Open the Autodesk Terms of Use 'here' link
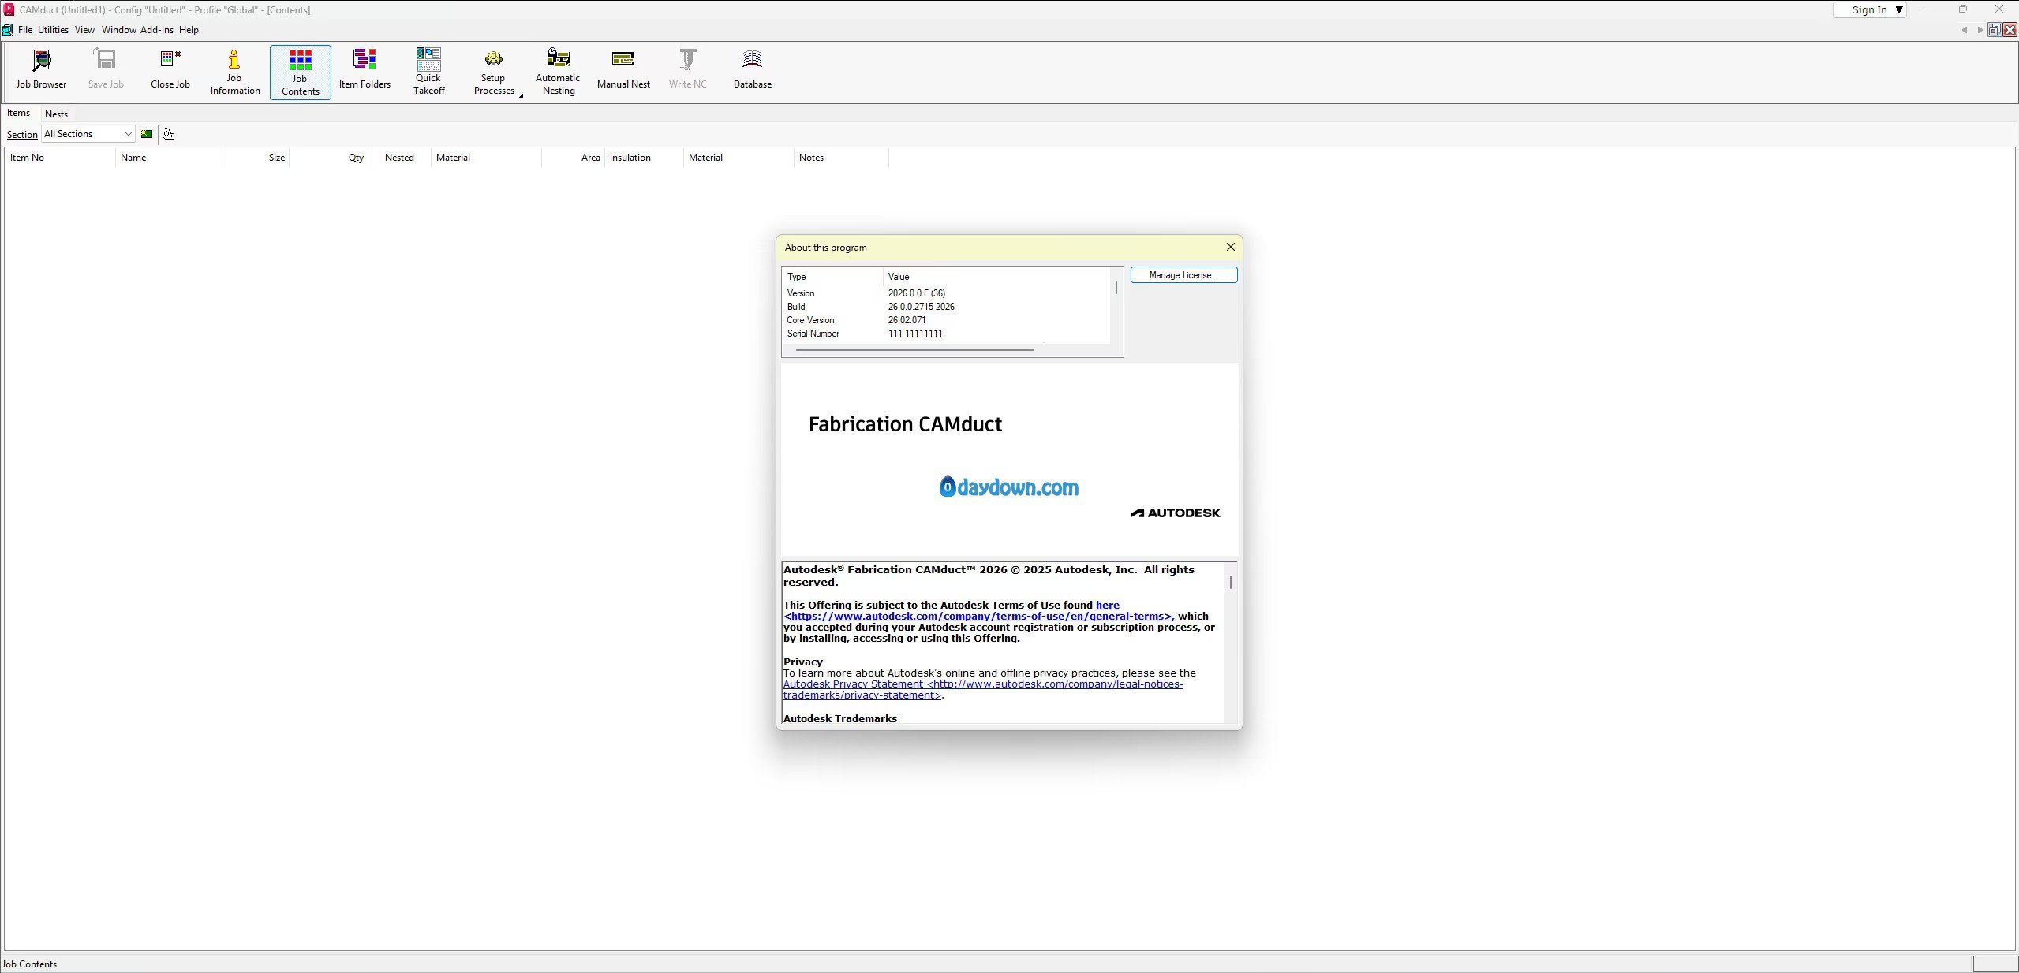The height and width of the screenshot is (973, 2019). tap(1107, 605)
